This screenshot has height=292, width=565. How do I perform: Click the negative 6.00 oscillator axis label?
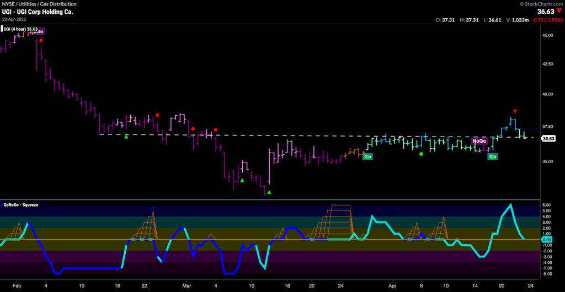click(546, 274)
